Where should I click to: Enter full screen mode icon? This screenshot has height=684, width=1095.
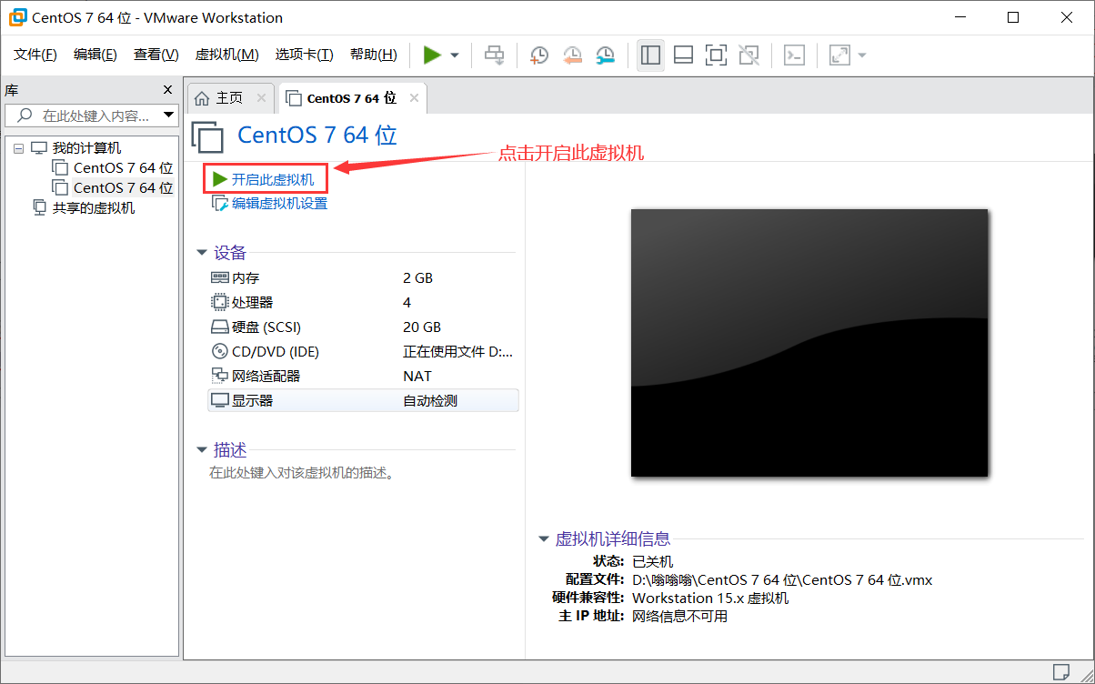pyautogui.click(x=716, y=55)
